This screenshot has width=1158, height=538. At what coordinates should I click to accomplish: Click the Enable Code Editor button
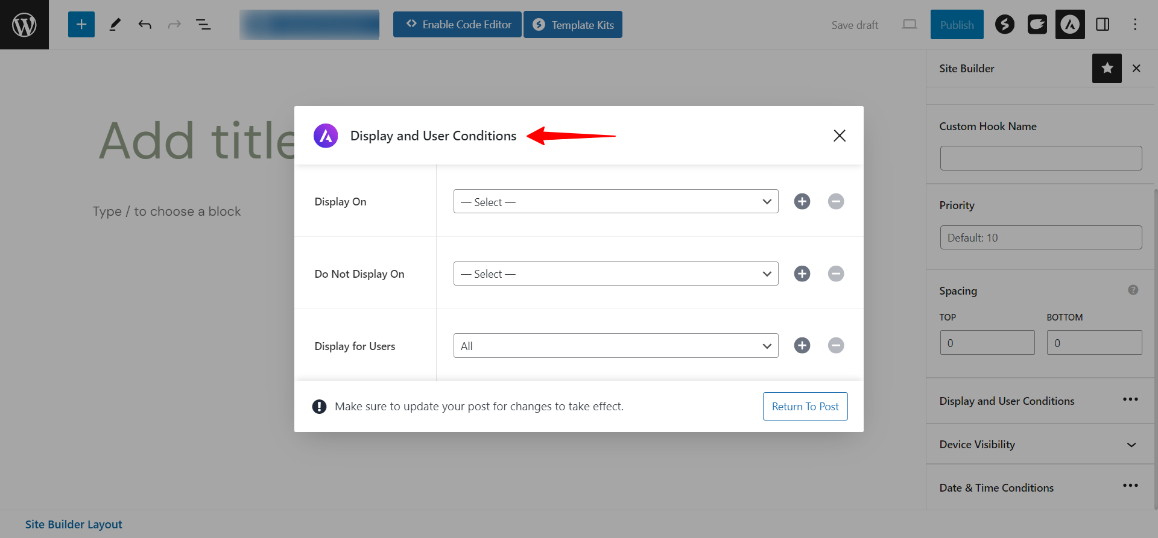pyautogui.click(x=457, y=25)
